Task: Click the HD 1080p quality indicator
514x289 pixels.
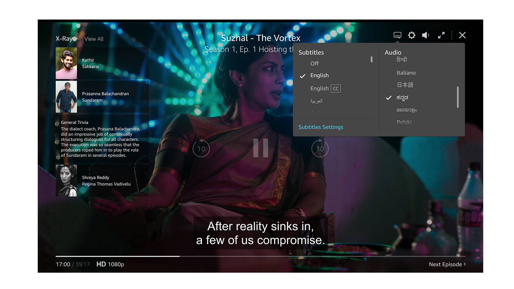Action: pos(110,264)
